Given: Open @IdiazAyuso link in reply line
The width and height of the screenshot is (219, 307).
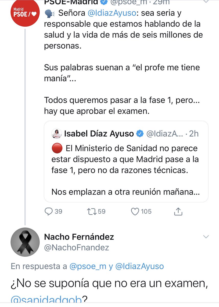Looking at the screenshot, I should click(x=139, y=266).
